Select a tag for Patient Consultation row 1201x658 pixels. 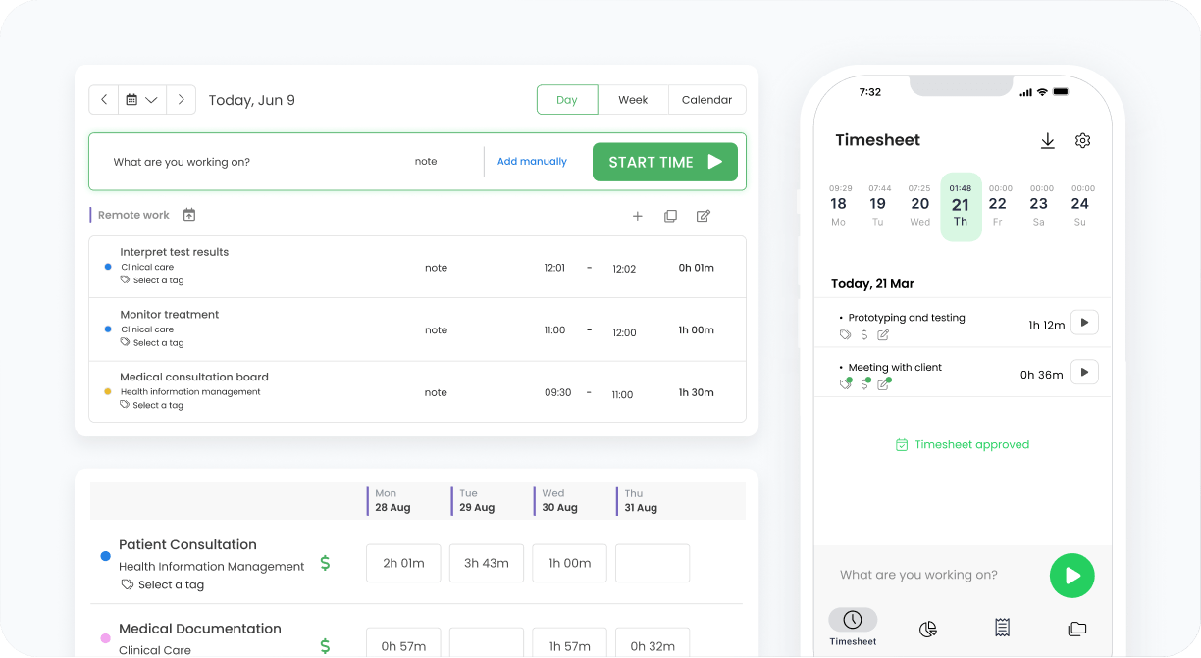coord(163,584)
